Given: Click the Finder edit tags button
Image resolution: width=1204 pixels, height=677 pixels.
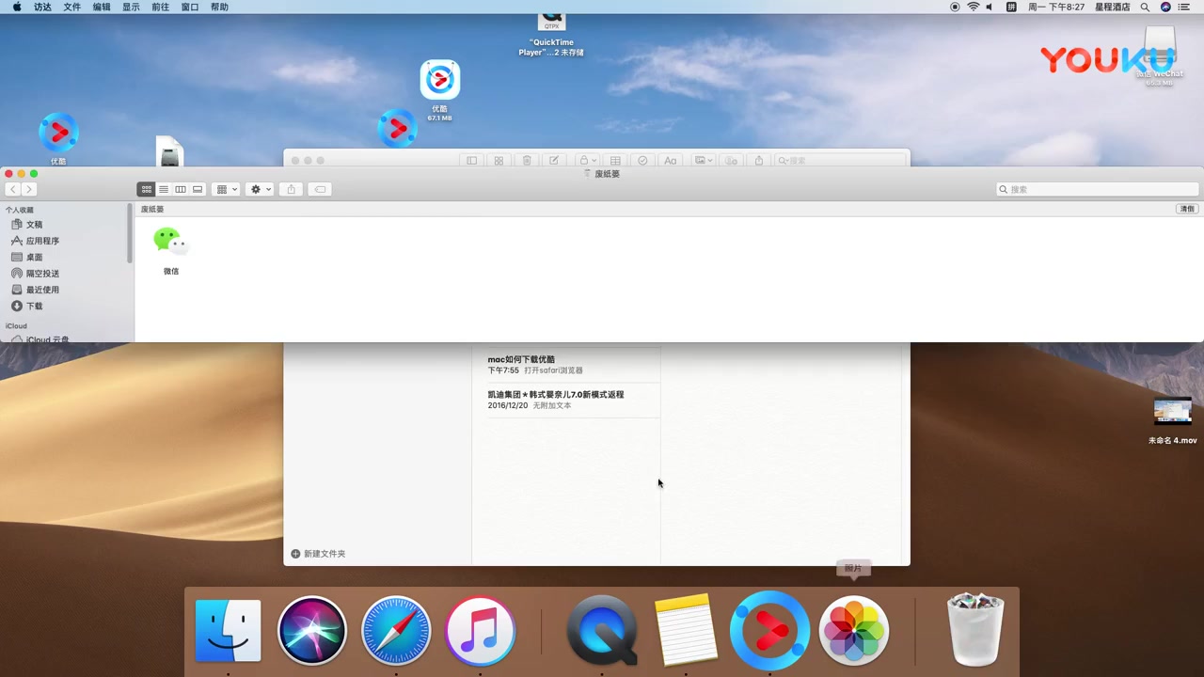Looking at the screenshot, I should click(320, 189).
